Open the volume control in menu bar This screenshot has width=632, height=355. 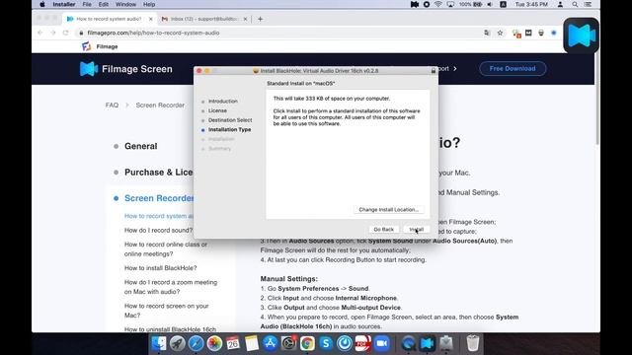[490, 4]
